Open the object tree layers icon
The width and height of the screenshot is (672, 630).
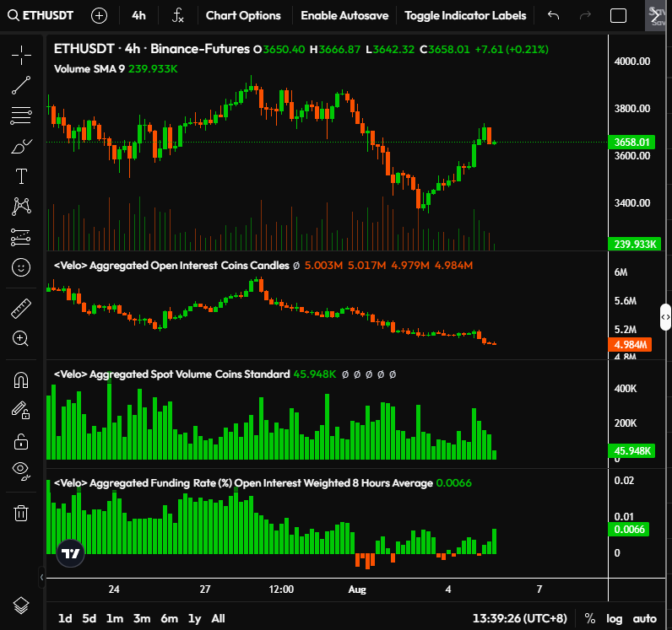21,606
